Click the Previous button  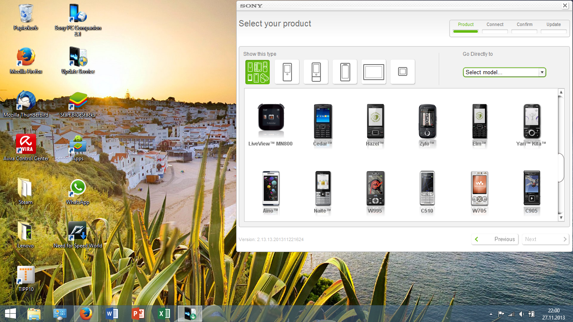tap(495, 239)
